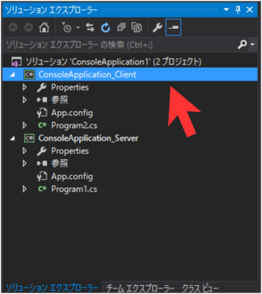This screenshot has height=294, width=262.
Task: Click Properties wrench icon under ConsoleApplication_Client
Action: [x=42, y=88]
